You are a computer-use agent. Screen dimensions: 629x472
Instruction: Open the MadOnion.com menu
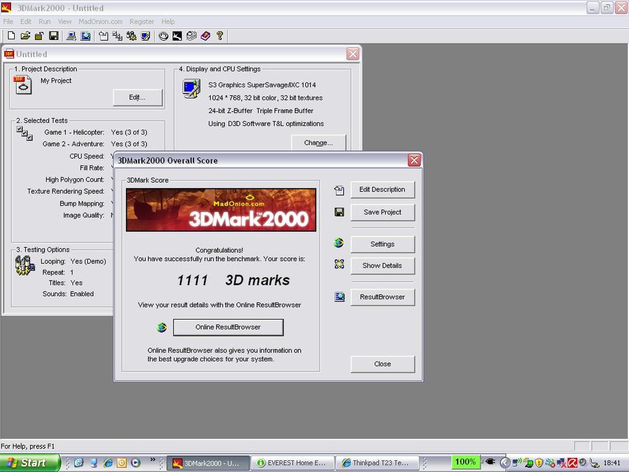click(x=100, y=22)
